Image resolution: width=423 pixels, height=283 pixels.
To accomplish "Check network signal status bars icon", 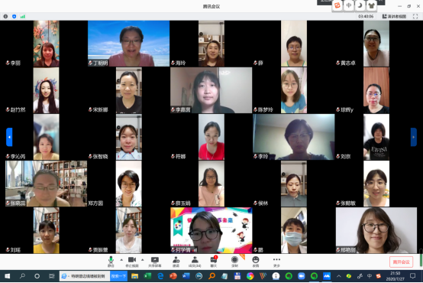I will point(23,17).
